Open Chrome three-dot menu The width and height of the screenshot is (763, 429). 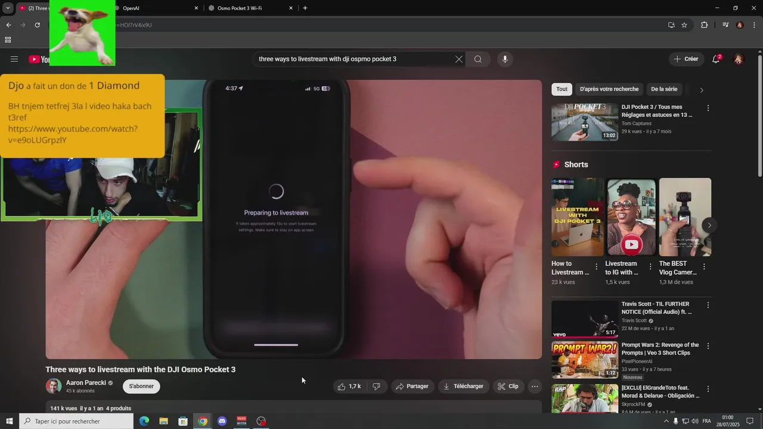755,25
